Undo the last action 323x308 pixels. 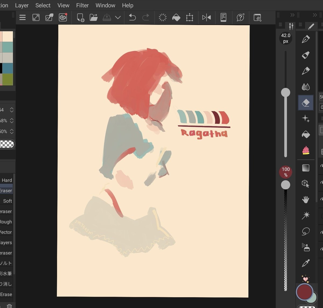tap(132, 18)
